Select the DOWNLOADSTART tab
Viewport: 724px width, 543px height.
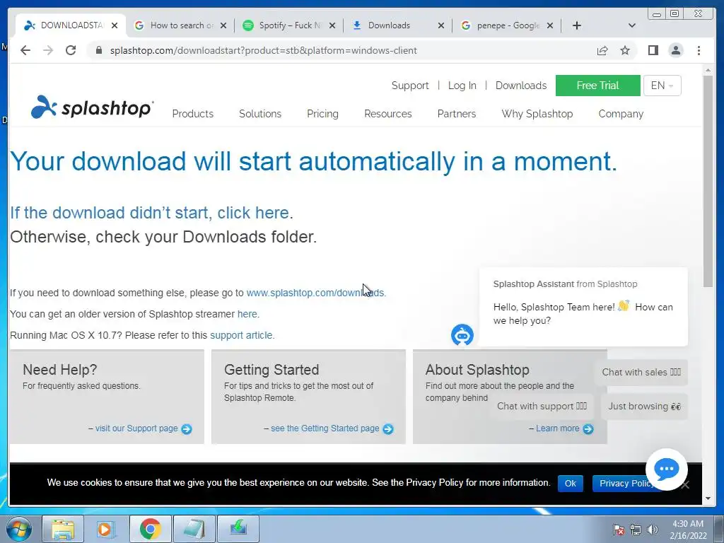click(x=69, y=25)
